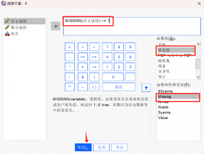Insert the NOT tilde operator

(82, 87)
